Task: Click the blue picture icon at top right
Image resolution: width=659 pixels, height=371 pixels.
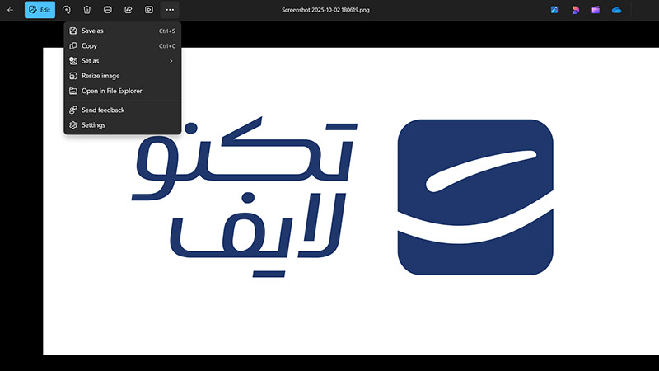Action: pyautogui.click(x=555, y=10)
